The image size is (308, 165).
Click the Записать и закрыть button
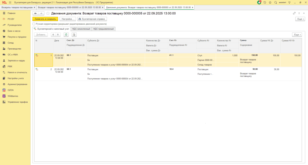point(45,19)
